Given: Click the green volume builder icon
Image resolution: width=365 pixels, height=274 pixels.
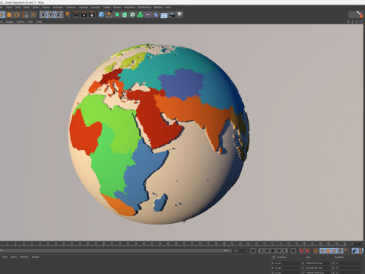Looking at the screenshot, I should [141, 14].
